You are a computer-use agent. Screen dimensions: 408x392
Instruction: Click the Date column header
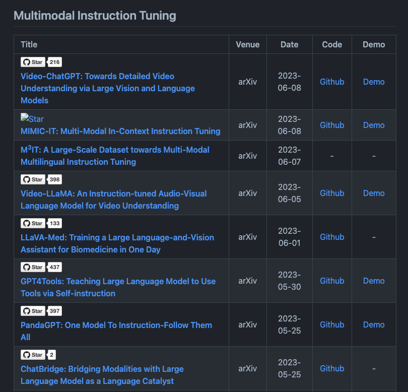point(289,44)
